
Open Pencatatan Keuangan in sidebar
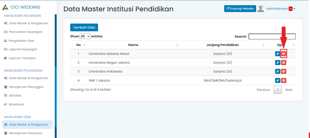pos(25,32)
